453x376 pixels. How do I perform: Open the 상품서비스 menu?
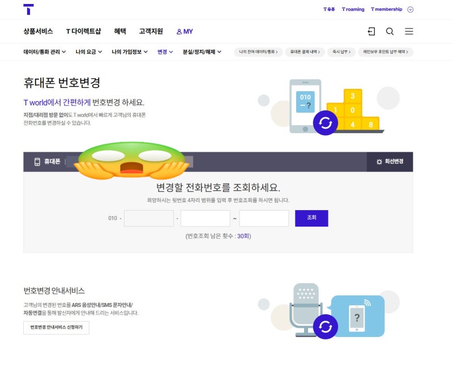pyautogui.click(x=38, y=31)
